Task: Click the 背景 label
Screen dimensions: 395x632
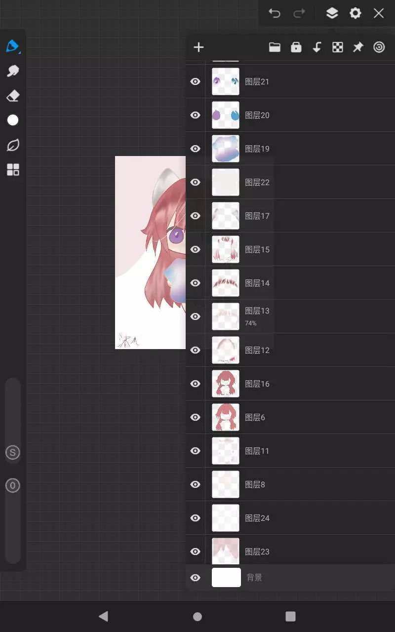Action: [254, 578]
